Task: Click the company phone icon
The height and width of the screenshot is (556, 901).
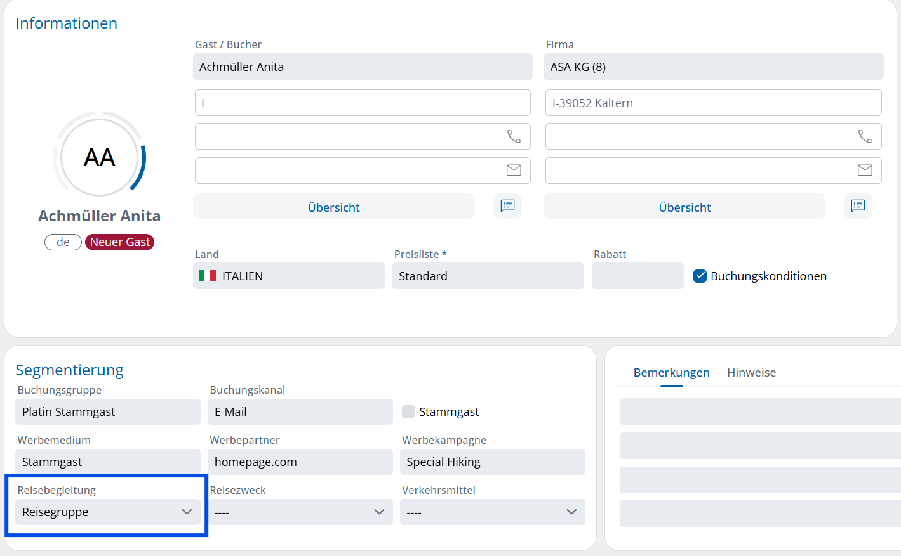Action: 865,136
